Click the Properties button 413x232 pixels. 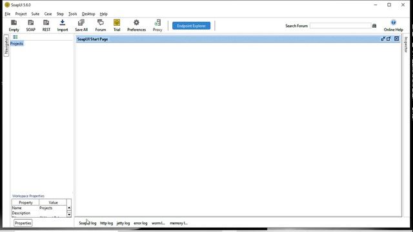coord(23,223)
